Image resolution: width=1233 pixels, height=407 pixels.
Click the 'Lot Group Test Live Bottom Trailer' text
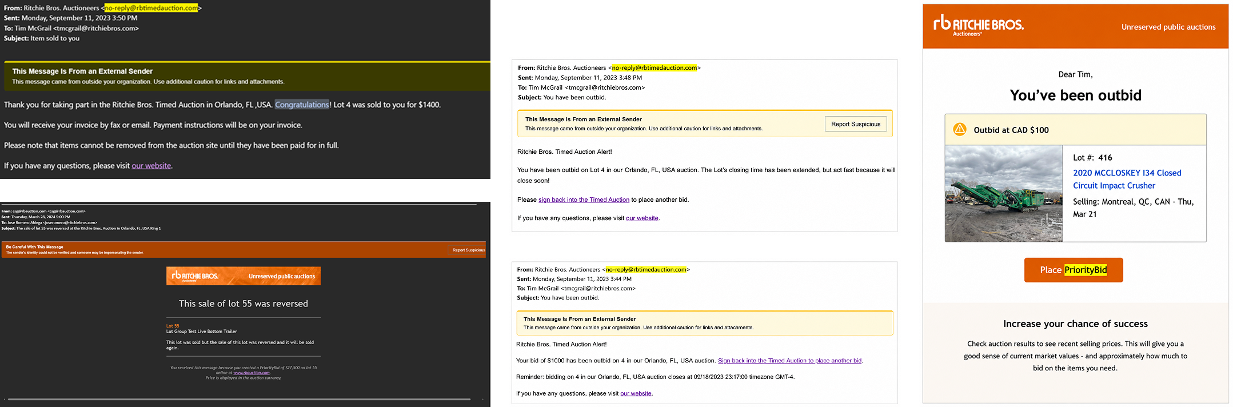[x=201, y=332]
